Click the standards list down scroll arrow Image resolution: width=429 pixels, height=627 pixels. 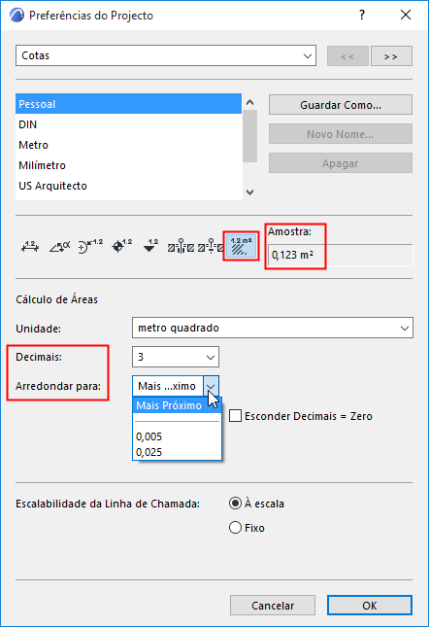click(x=249, y=192)
